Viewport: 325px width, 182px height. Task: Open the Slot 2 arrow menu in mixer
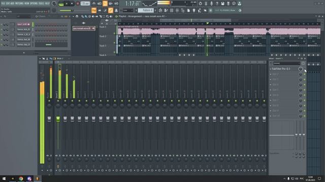click(x=271, y=74)
